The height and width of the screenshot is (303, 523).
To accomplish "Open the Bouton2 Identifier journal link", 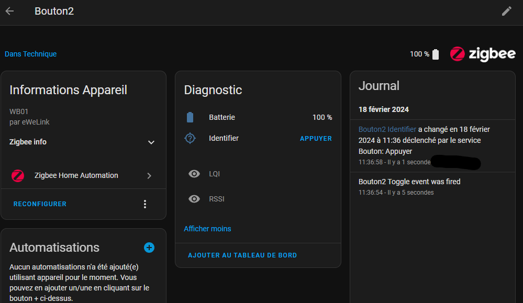I will click(x=387, y=129).
